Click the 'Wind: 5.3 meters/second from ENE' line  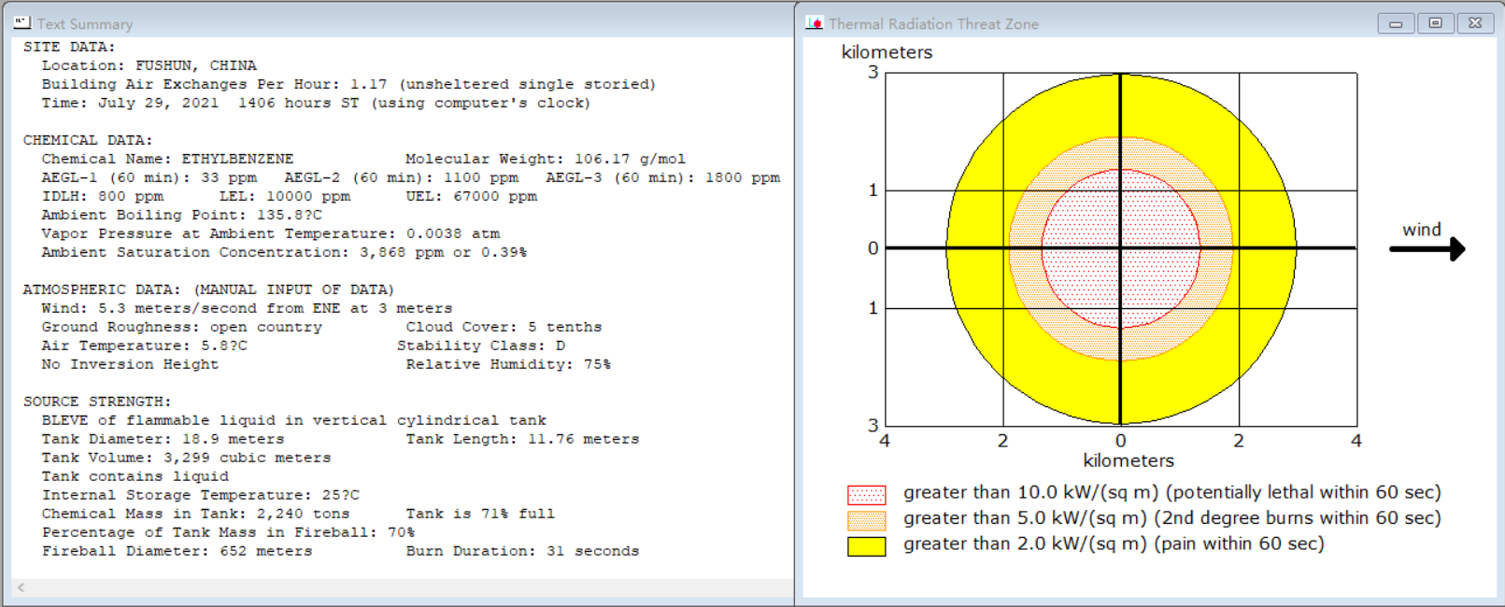[247, 308]
